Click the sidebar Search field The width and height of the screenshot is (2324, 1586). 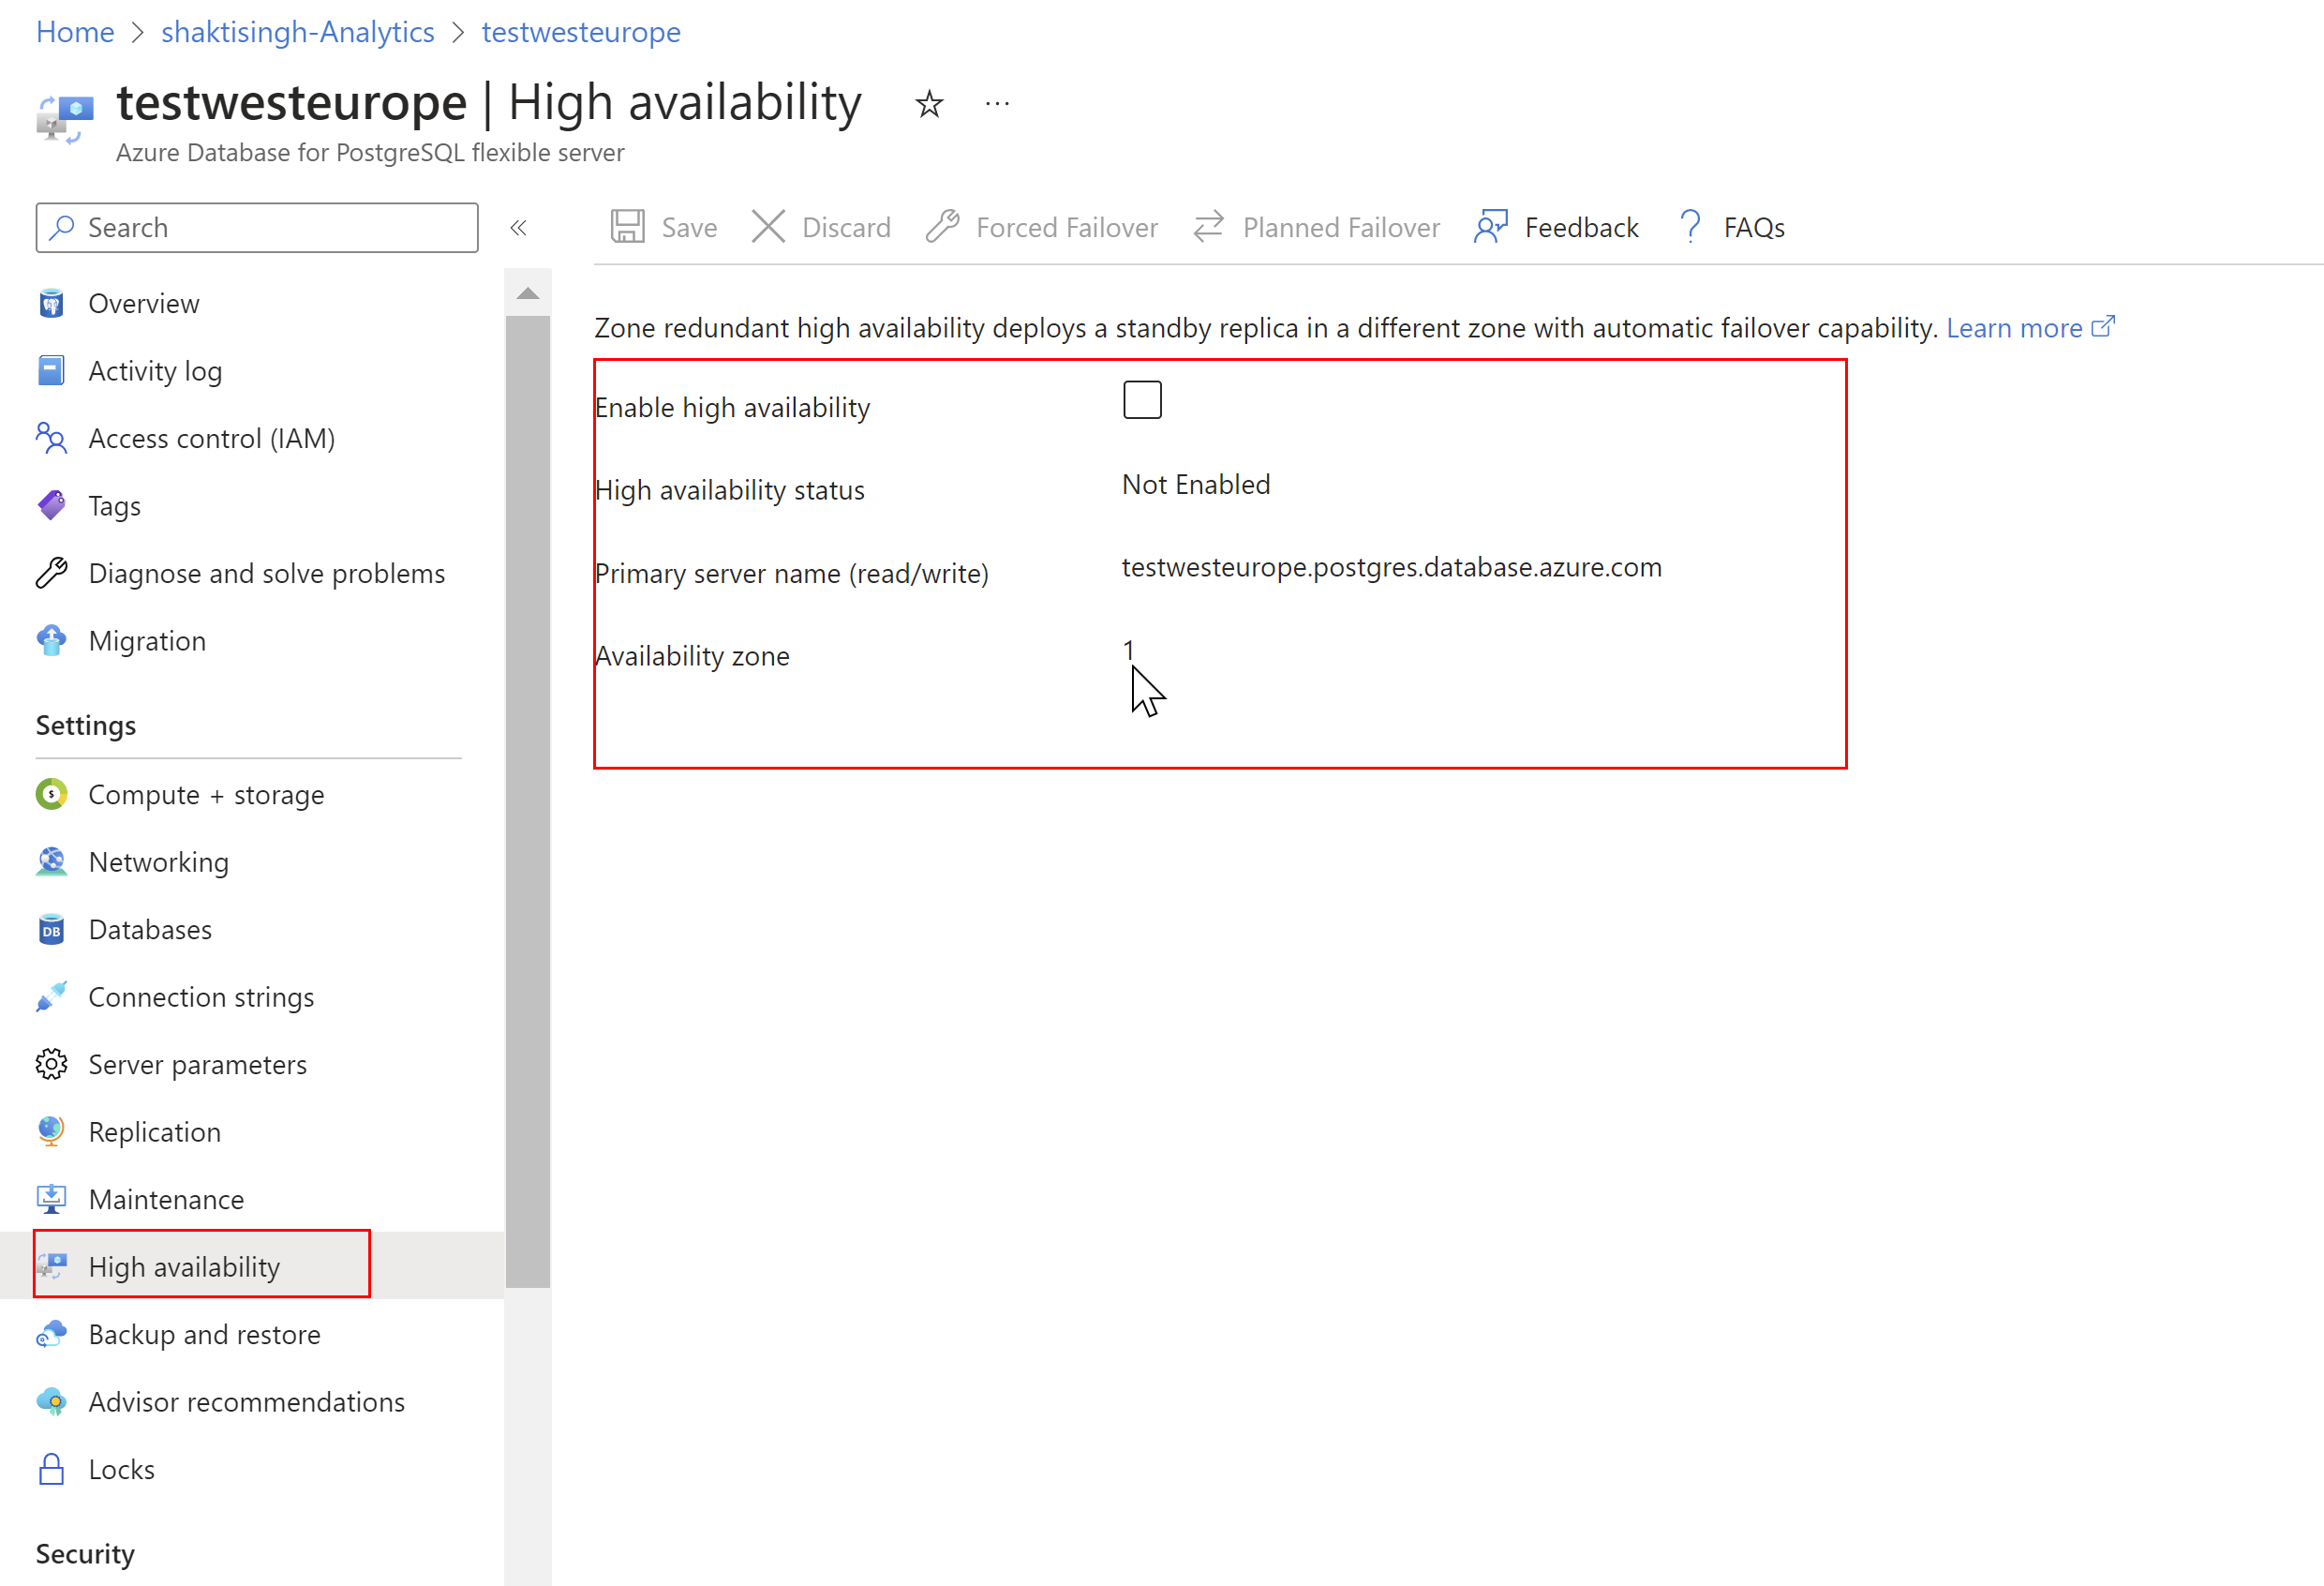click(x=257, y=227)
